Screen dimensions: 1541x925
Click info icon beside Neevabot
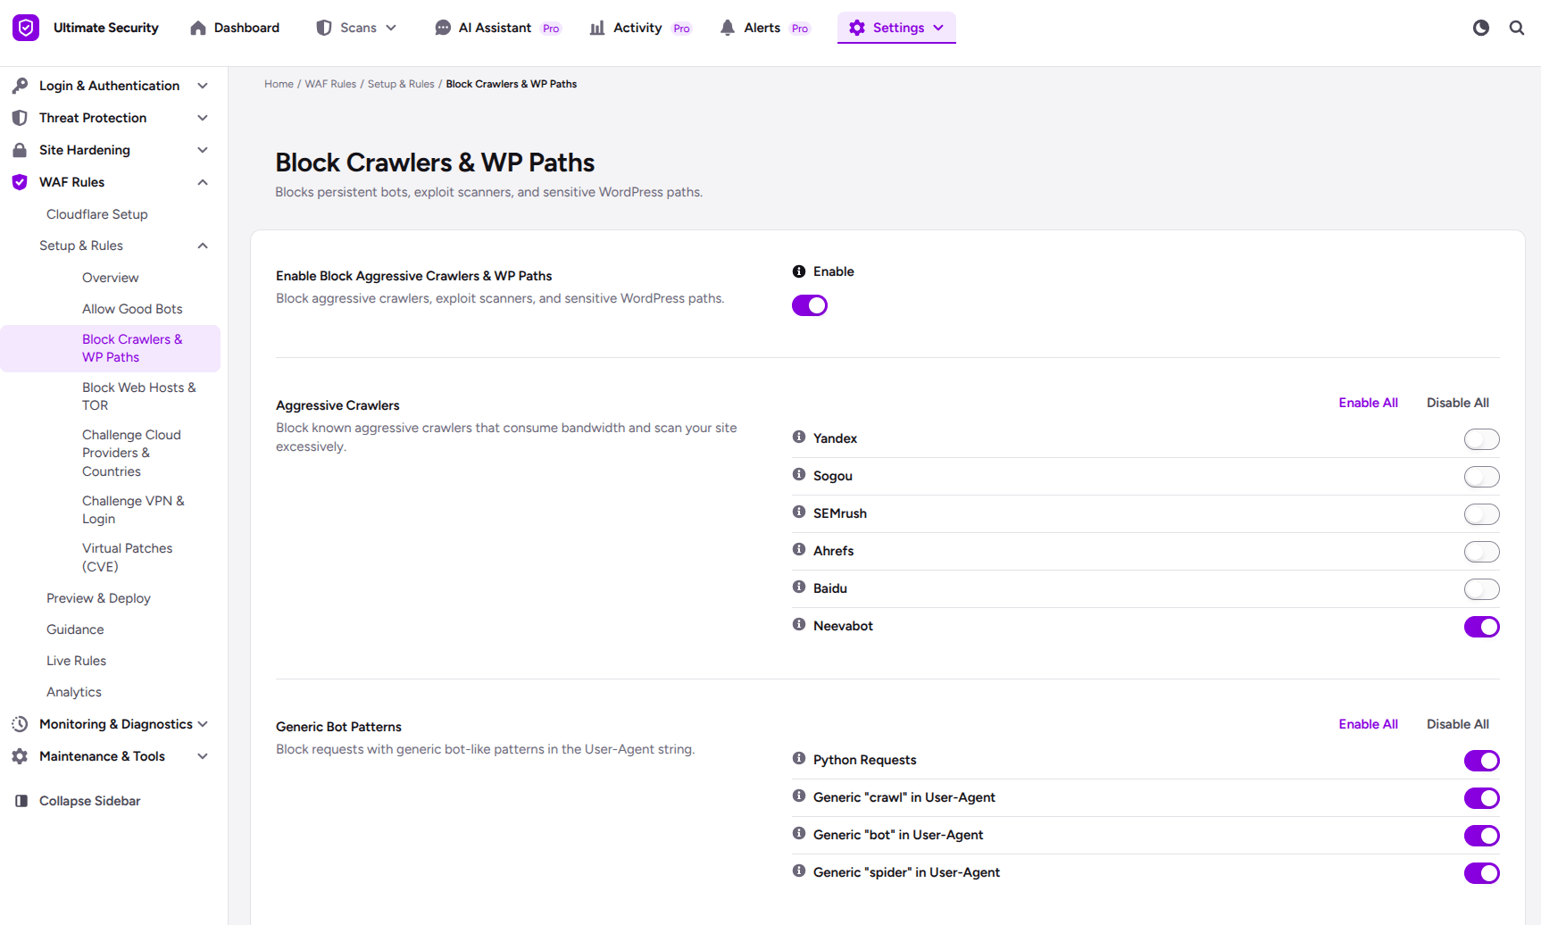799,624
